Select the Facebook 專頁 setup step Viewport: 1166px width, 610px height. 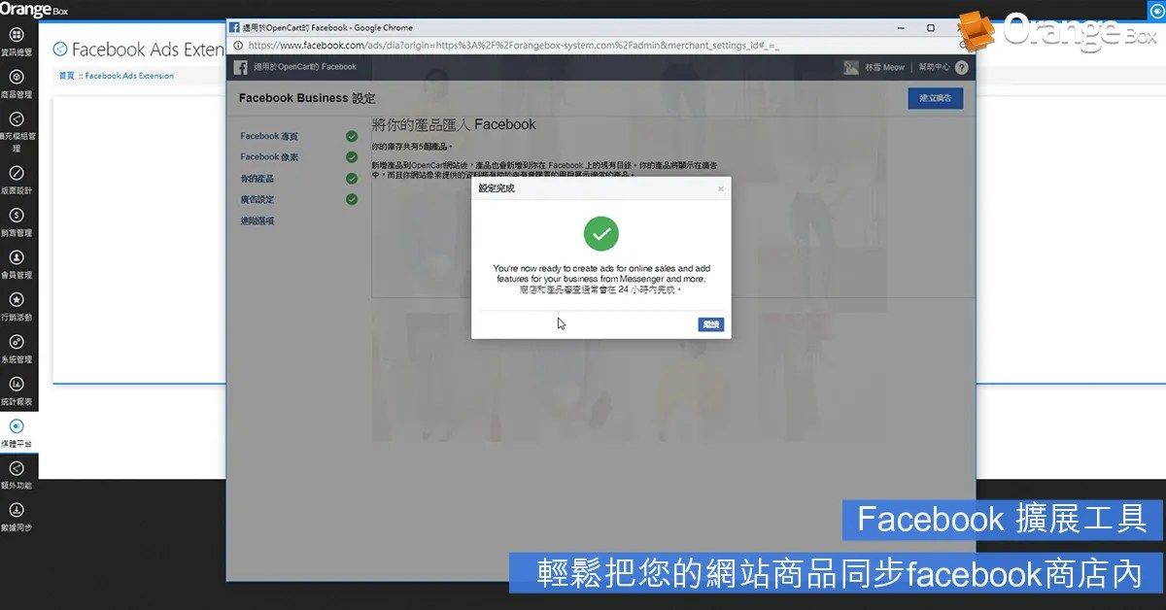coord(269,137)
